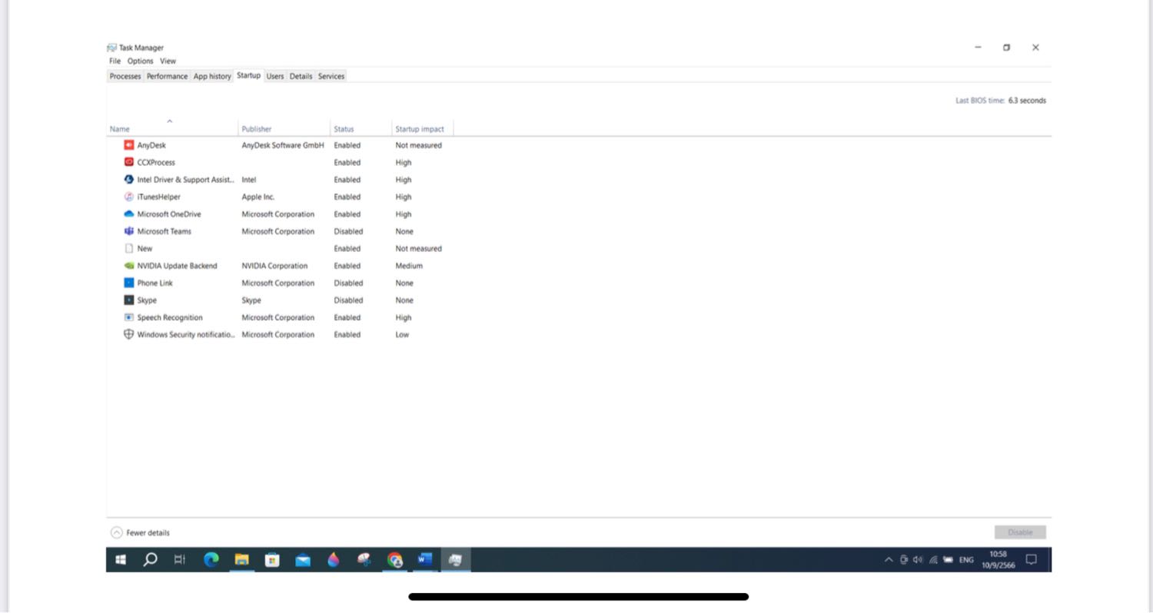Switch to the Performance tab
This screenshot has height=613, width=1153.
(167, 76)
